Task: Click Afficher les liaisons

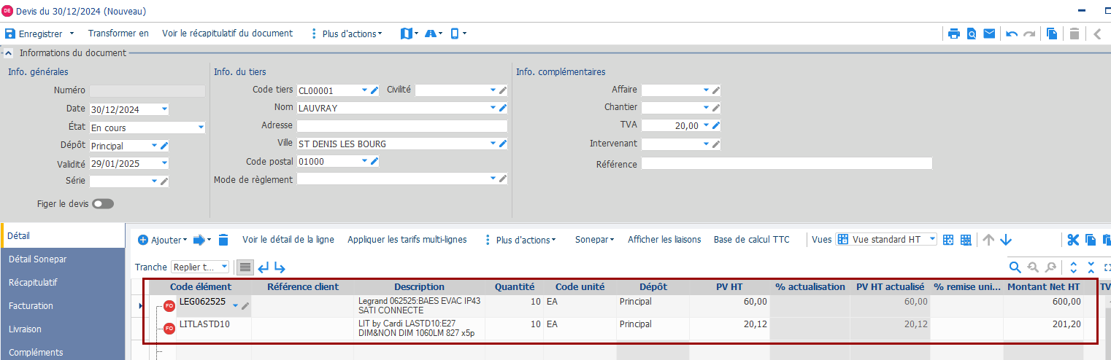Action: pyautogui.click(x=664, y=240)
